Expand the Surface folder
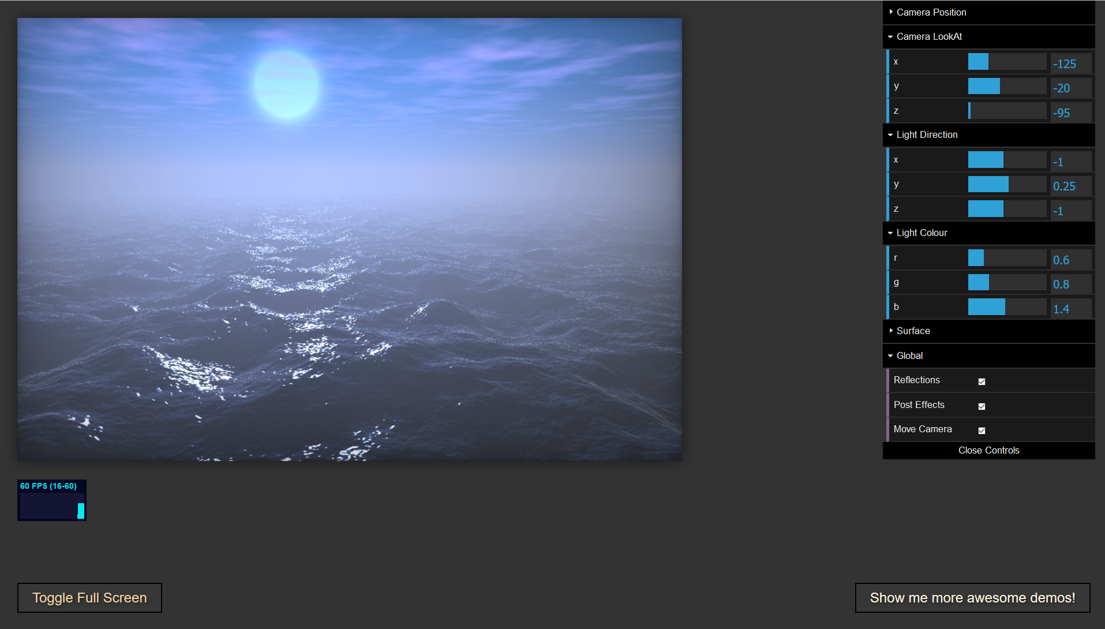 [988, 331]
